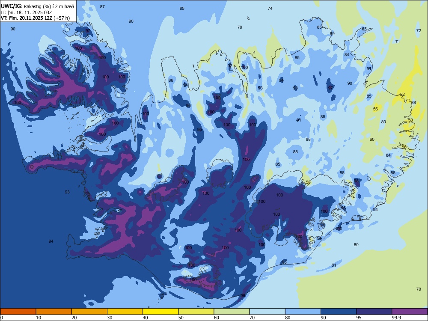Select the dark blue 90–95 legend swatch
Image resolution: width=428 pixels, height=321 pixels.
(339, 312)
